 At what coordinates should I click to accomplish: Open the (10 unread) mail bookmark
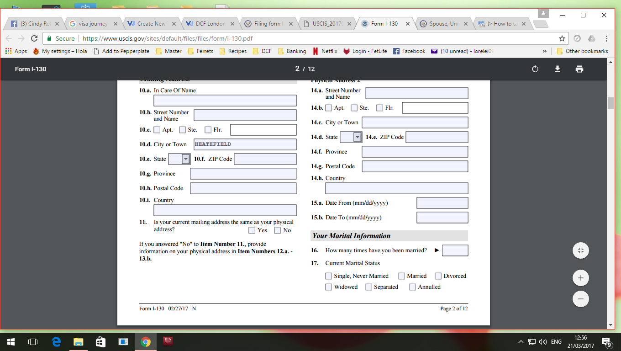tap(462, 51)
